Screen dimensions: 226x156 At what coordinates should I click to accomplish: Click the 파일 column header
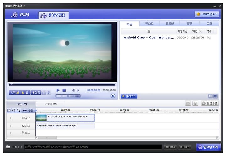(x=148, y=31)
